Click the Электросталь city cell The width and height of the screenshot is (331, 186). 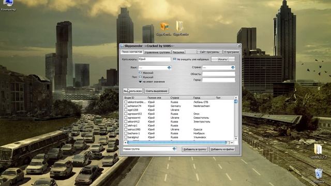click(202, 122)
